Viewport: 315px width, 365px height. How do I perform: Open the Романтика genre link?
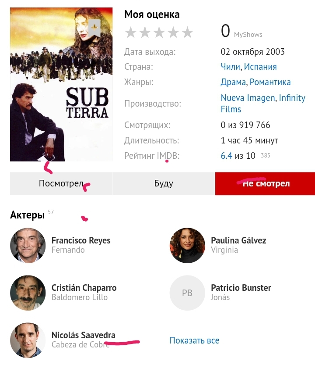(x=270, y=82)
